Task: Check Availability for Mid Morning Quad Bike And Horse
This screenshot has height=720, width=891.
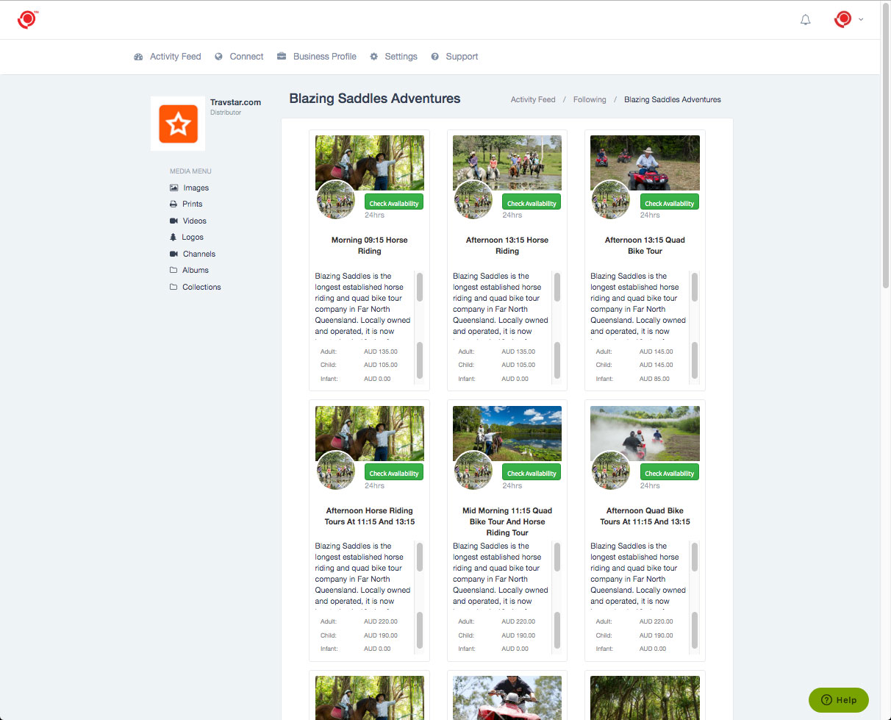Action: 532,473
